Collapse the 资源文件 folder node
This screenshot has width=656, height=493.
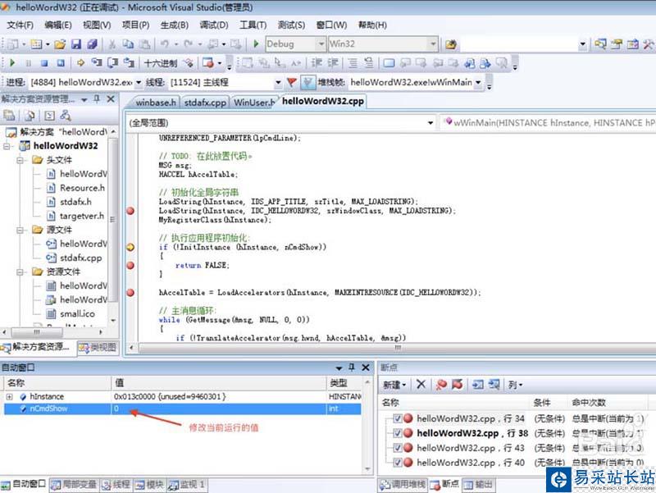20,272
